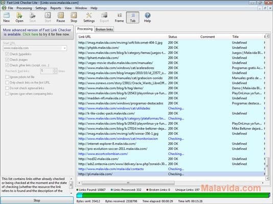Enable Do not check external links

(x=7, y=88)
